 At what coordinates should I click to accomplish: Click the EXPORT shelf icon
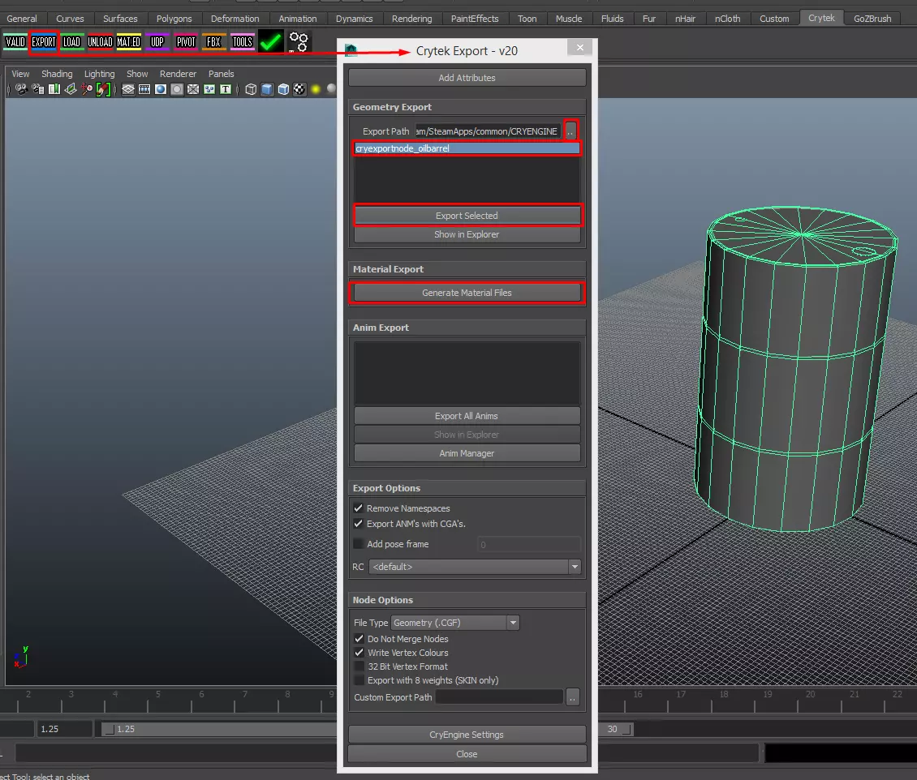click(44, 42)
